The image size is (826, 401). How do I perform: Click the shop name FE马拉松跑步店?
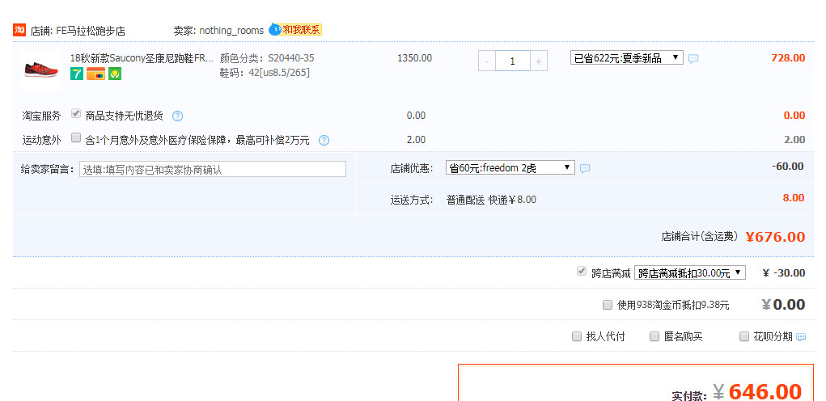coord(91,31)
